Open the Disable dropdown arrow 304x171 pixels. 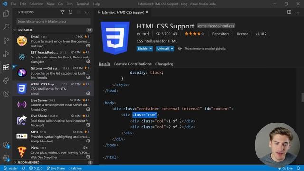[151, 48]
